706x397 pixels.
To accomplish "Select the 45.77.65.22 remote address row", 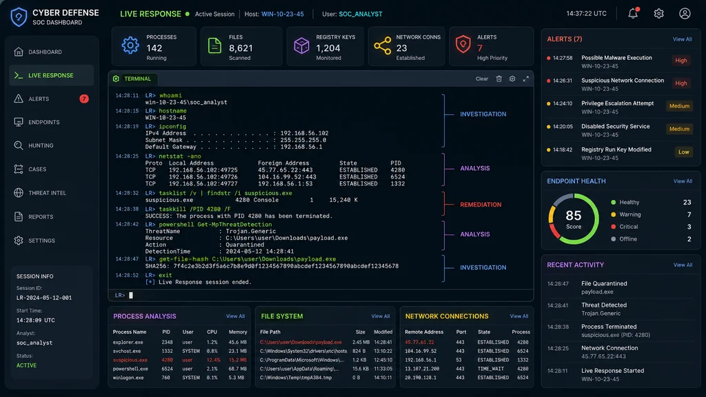I will [467, 342].
